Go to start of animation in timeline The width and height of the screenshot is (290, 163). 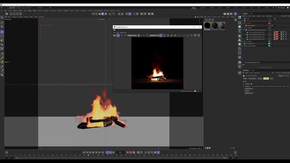pyautogui.click(x=84, y=152)
